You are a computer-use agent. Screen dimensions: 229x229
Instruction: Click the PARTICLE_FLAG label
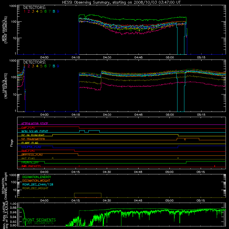tap(32, 155)
